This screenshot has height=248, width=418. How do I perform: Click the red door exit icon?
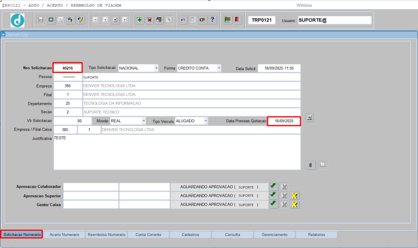click(x=237, y=20)
